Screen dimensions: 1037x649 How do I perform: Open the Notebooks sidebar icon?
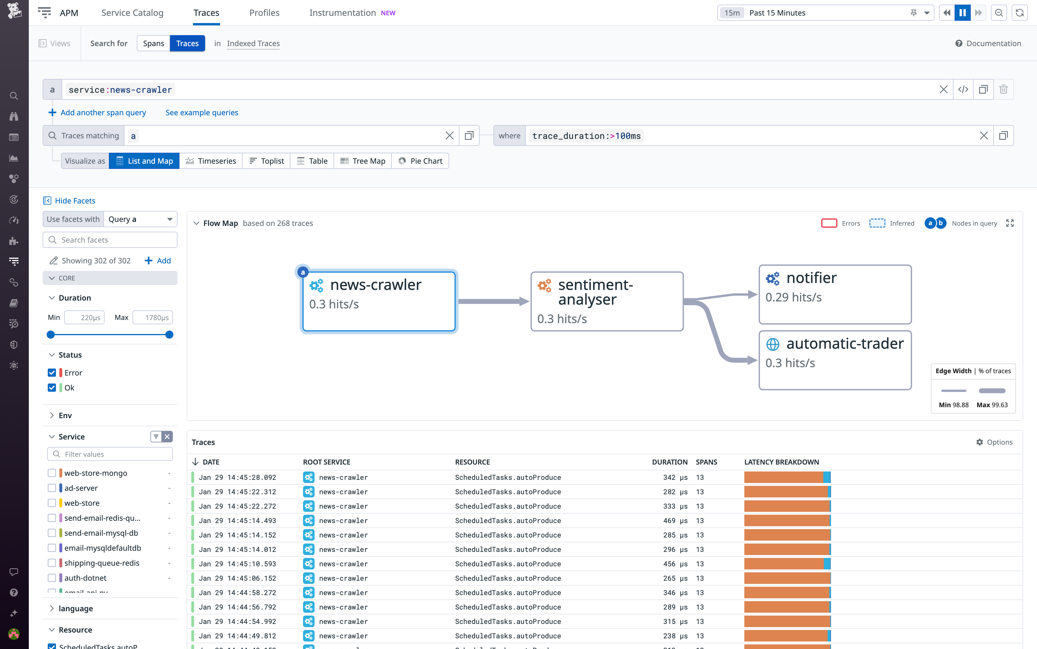click(14, 303)
